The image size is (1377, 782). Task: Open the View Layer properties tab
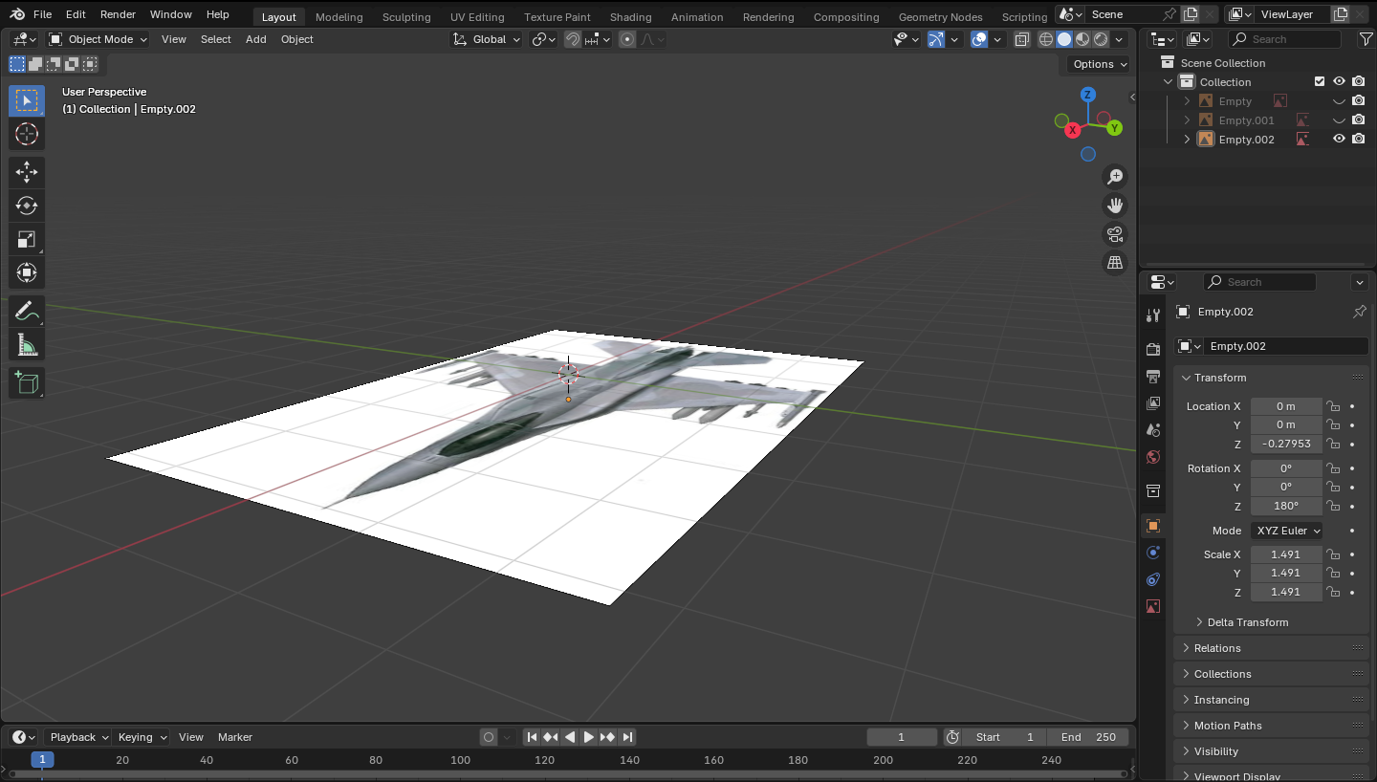pos(1153,403)
